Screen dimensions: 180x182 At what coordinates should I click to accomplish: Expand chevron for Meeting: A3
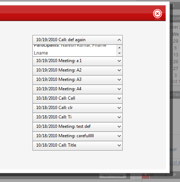tap(119, 80)
